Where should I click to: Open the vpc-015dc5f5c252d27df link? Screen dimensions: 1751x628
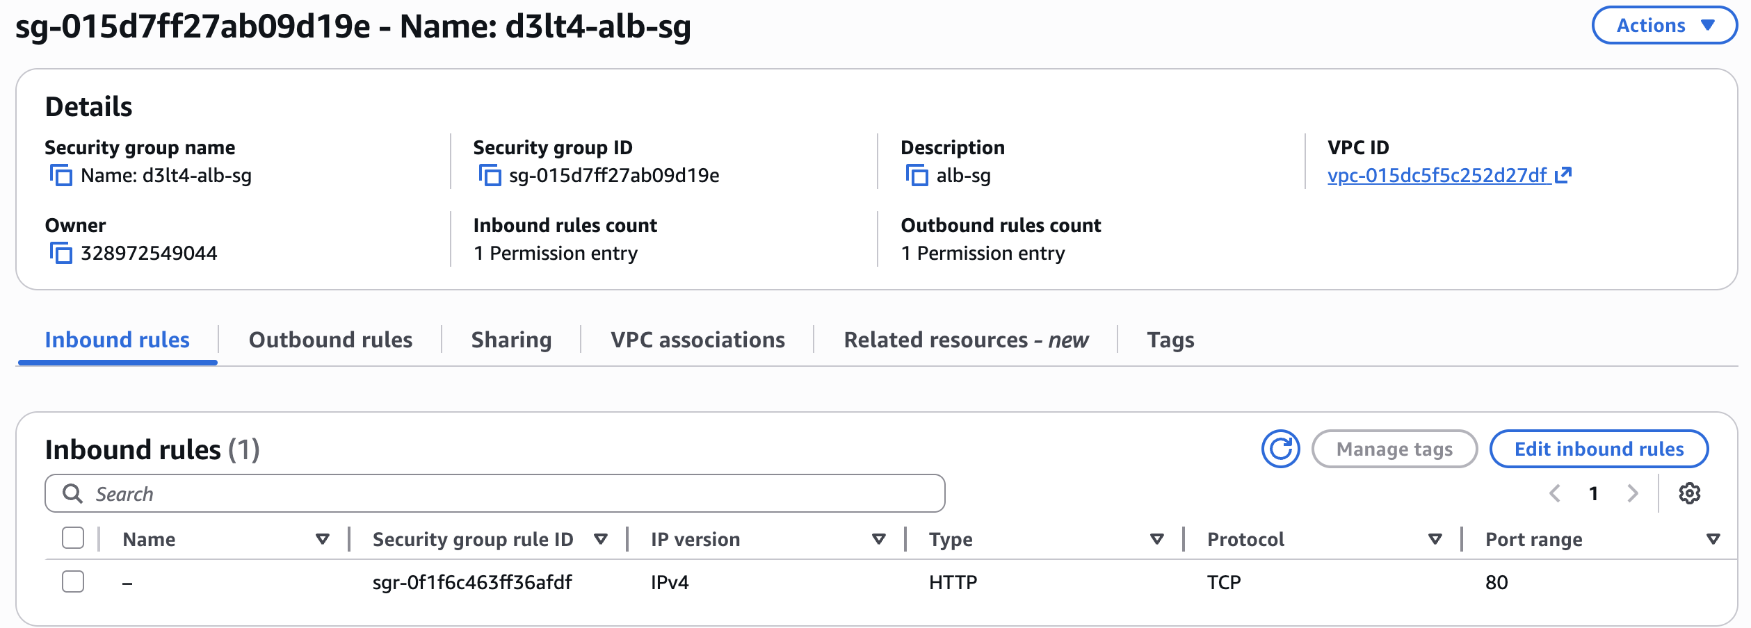tap(1437, 176)
